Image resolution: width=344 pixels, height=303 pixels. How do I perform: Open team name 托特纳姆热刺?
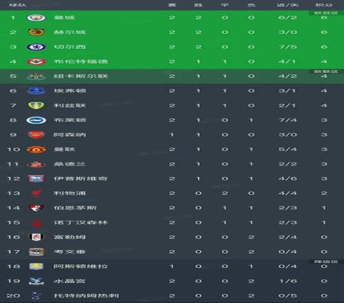click(x=86, y=295)
